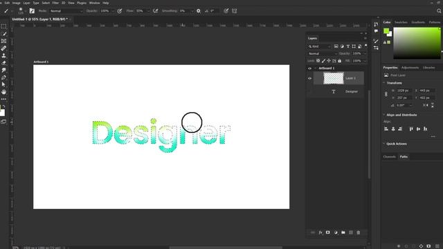Toggle pressure for size in options bar
This screenshot has width=443, height=249.
226,11
